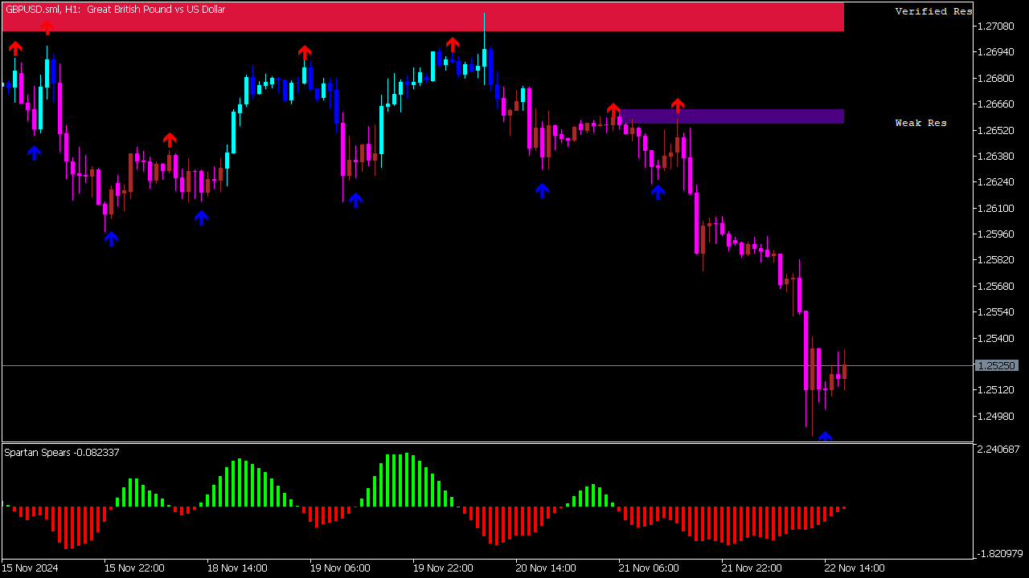The width and height of the screenshot is (1029, 578).
Task: Click the 19 Nov 06:00 time label
Action: pyautogui.click(x=340, y=568)
